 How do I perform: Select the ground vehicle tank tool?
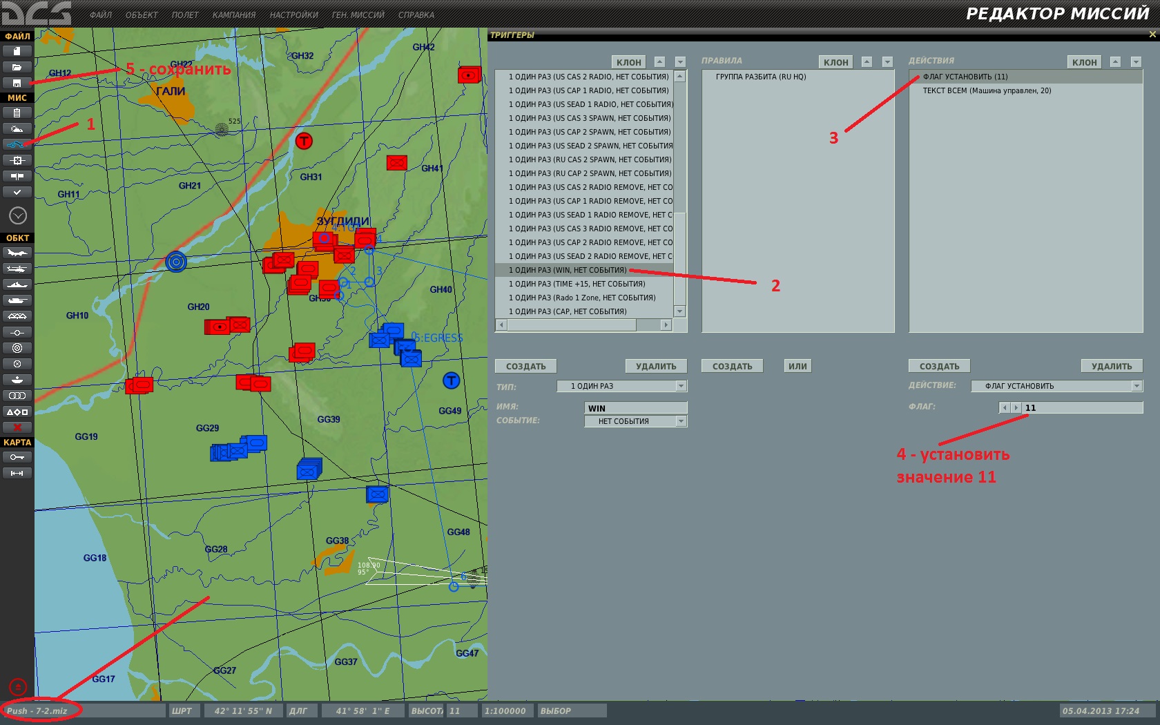17,300
